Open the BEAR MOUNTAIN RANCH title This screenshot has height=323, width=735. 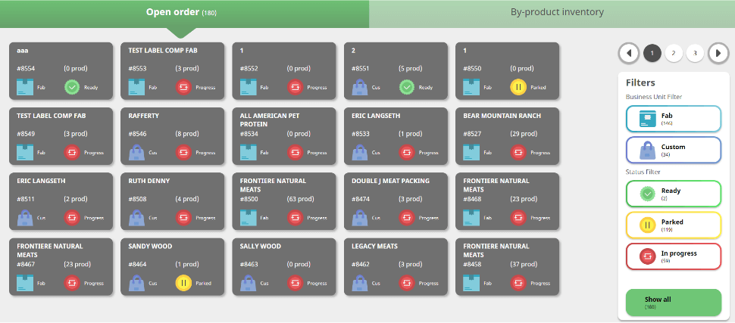coord(502,116)
